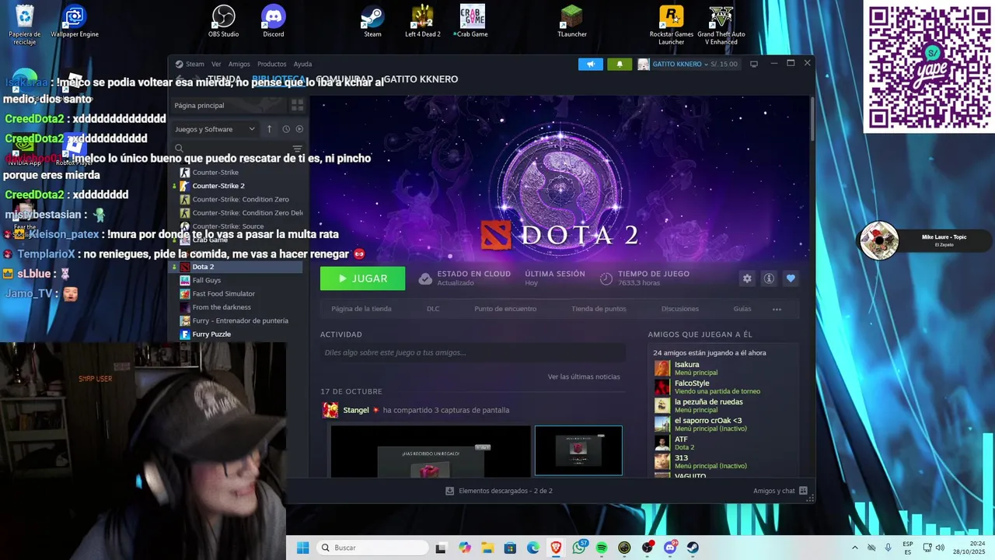
Task: Open Steam menu in menu bar
Action: point(194,64)
